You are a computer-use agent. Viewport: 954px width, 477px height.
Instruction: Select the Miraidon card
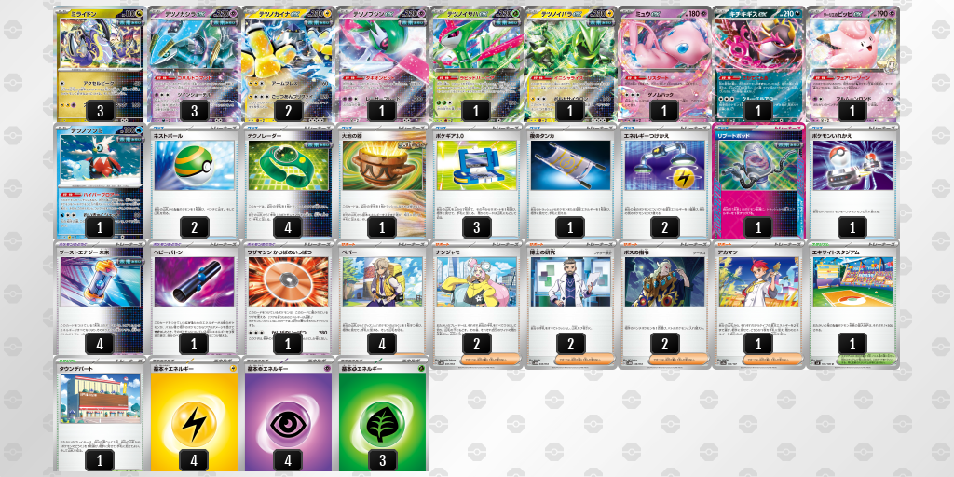pyautogui.click(x=100, y=63)
